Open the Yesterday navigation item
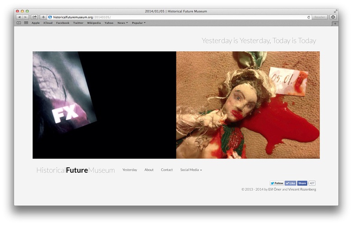 (130, 170)
